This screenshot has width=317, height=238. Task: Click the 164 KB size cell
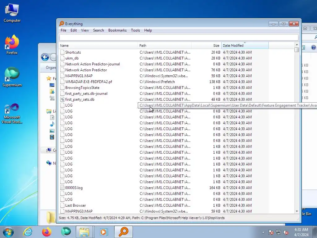pos(215,187)
